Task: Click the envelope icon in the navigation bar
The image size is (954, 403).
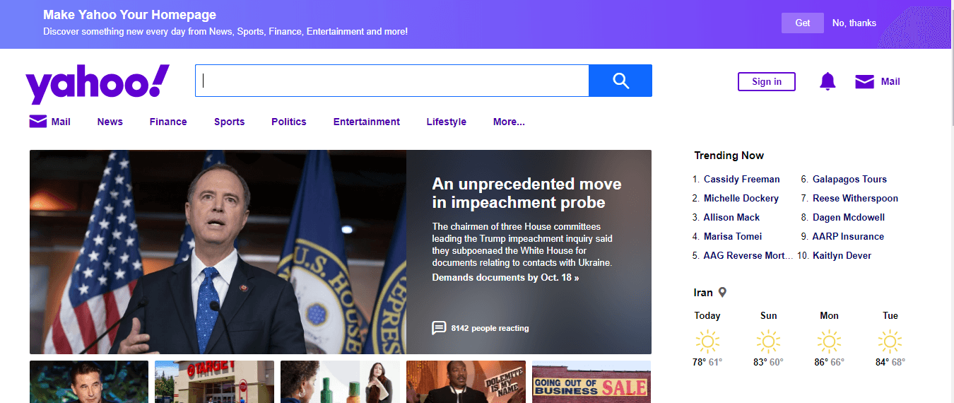Action: pyautogui.click(x=38, y=122)
